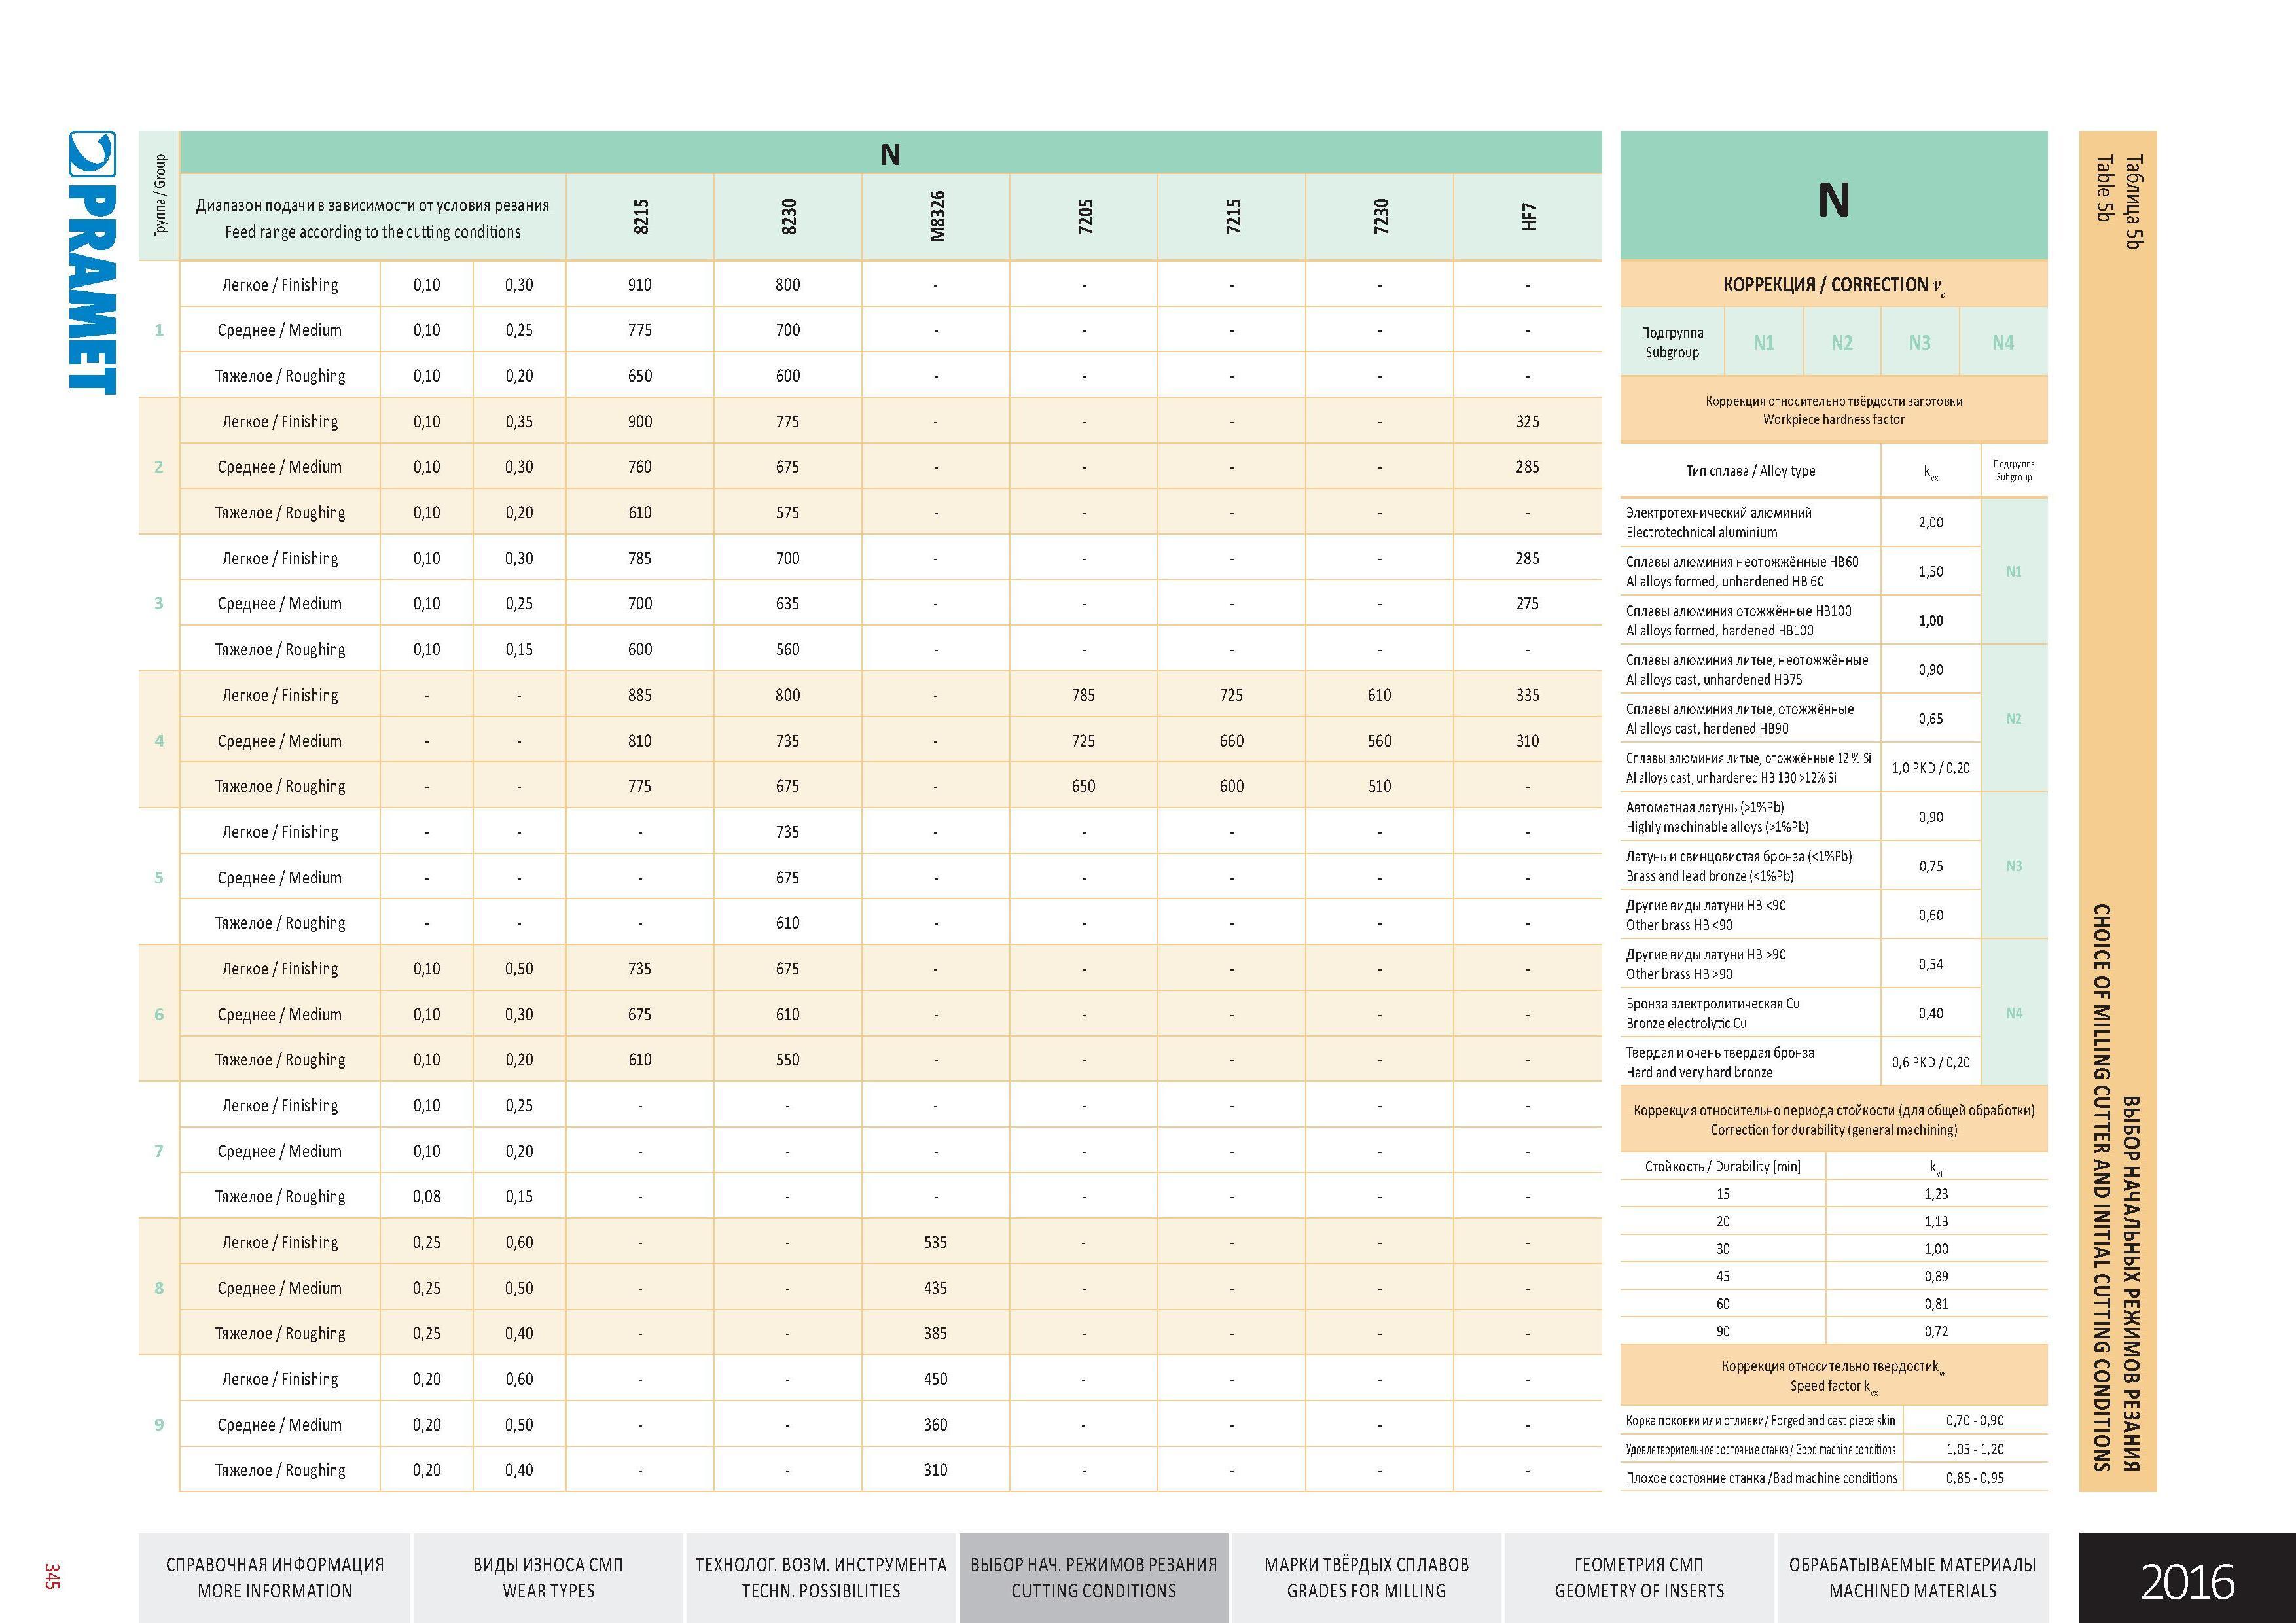This screenshot has height=1623, width=2296.
Task: Click group number 8 label
Action: click(x=159, y=1288)
